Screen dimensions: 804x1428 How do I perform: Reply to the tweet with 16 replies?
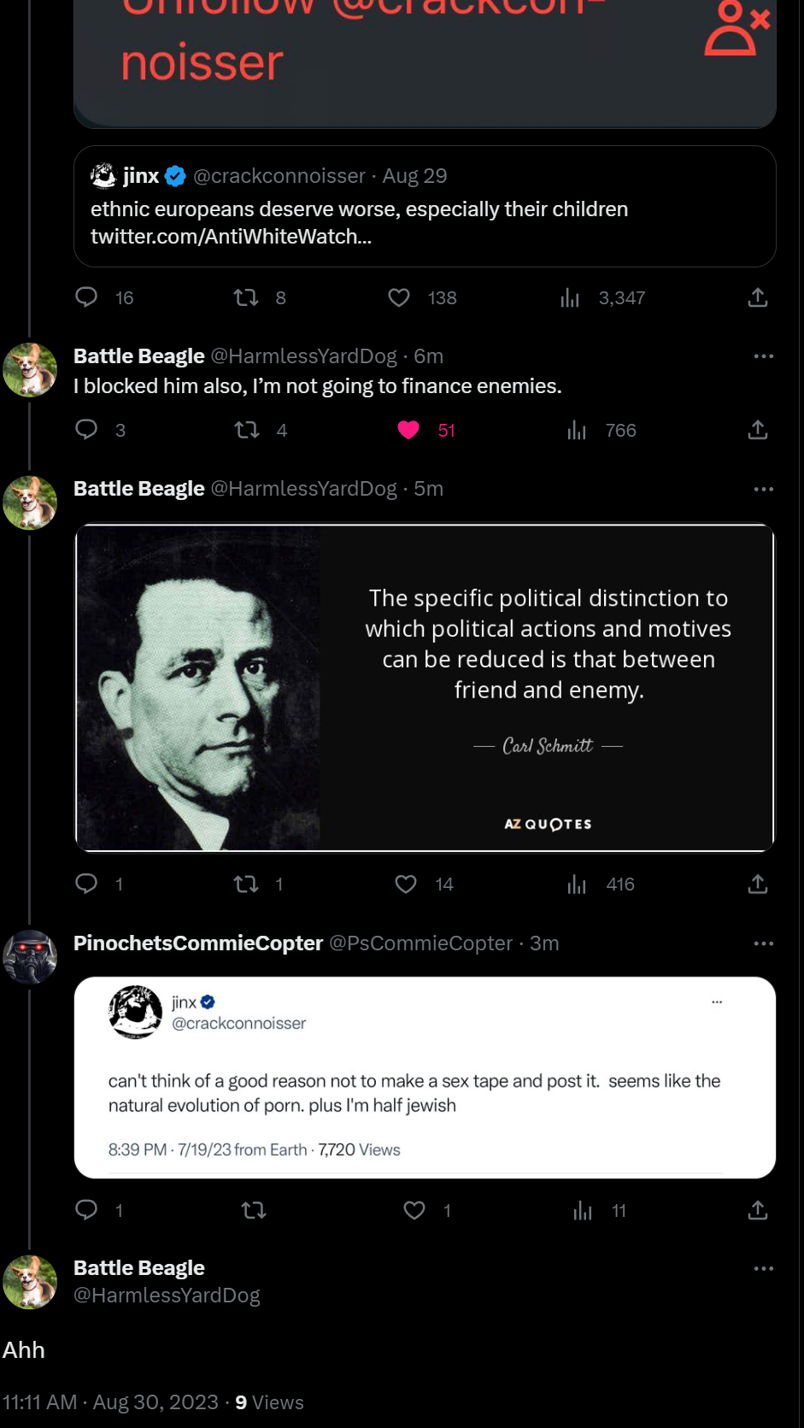coord(87,297)
